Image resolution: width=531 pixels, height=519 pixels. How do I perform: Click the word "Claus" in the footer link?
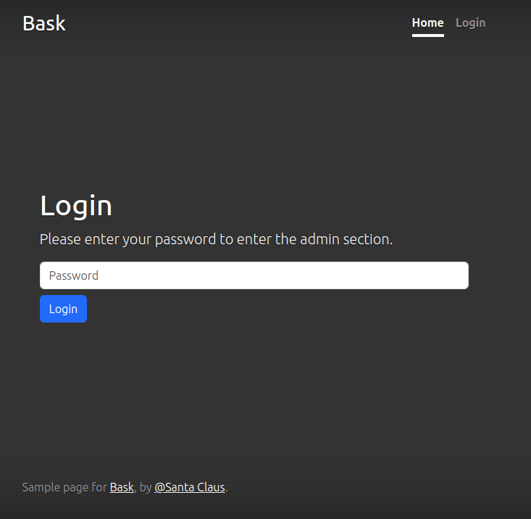coord(210,487)
